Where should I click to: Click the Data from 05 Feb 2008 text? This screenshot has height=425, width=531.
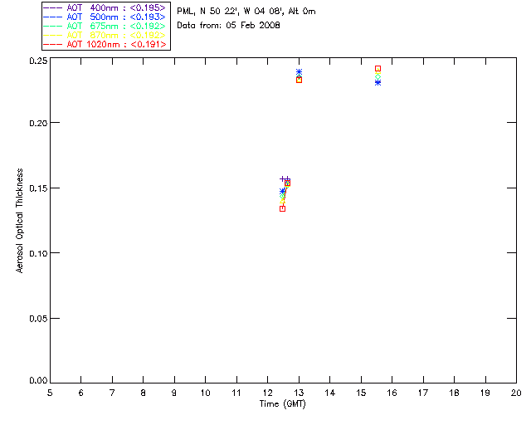[x=229, y=26]
